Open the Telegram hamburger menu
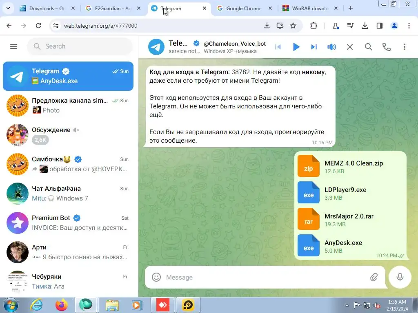418x313 pixels. click(x=13, y=46)
